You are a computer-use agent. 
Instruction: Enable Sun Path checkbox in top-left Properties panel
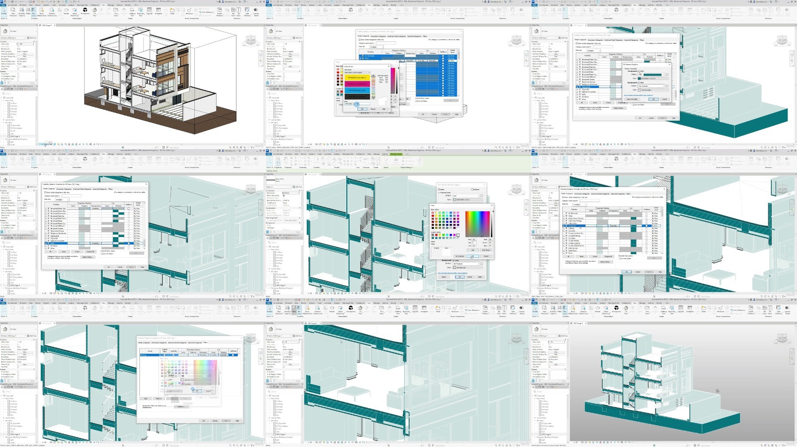18,69
